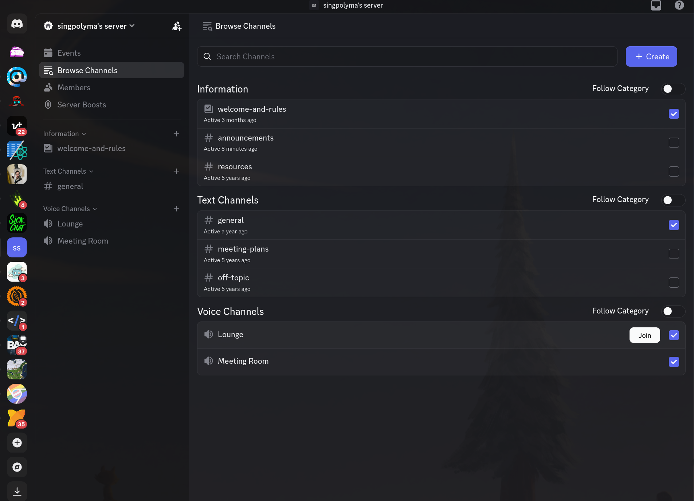
Task: Open the Sick Chat server icon
Action: 17,223
